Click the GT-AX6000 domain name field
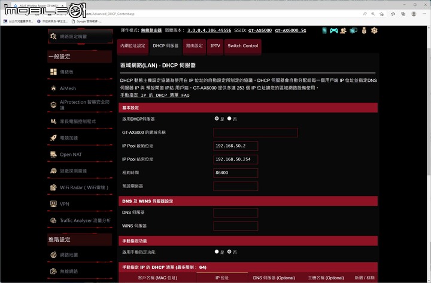Screen dimensions: 431x283 256,133
